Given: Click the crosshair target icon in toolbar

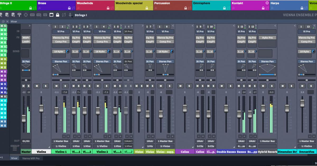Looking at the screenshot, I should coord(26,15).
